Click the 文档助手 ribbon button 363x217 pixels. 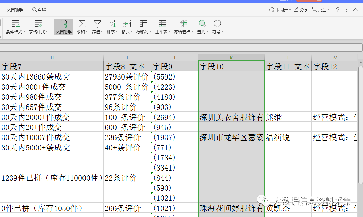tap(64, 27)
